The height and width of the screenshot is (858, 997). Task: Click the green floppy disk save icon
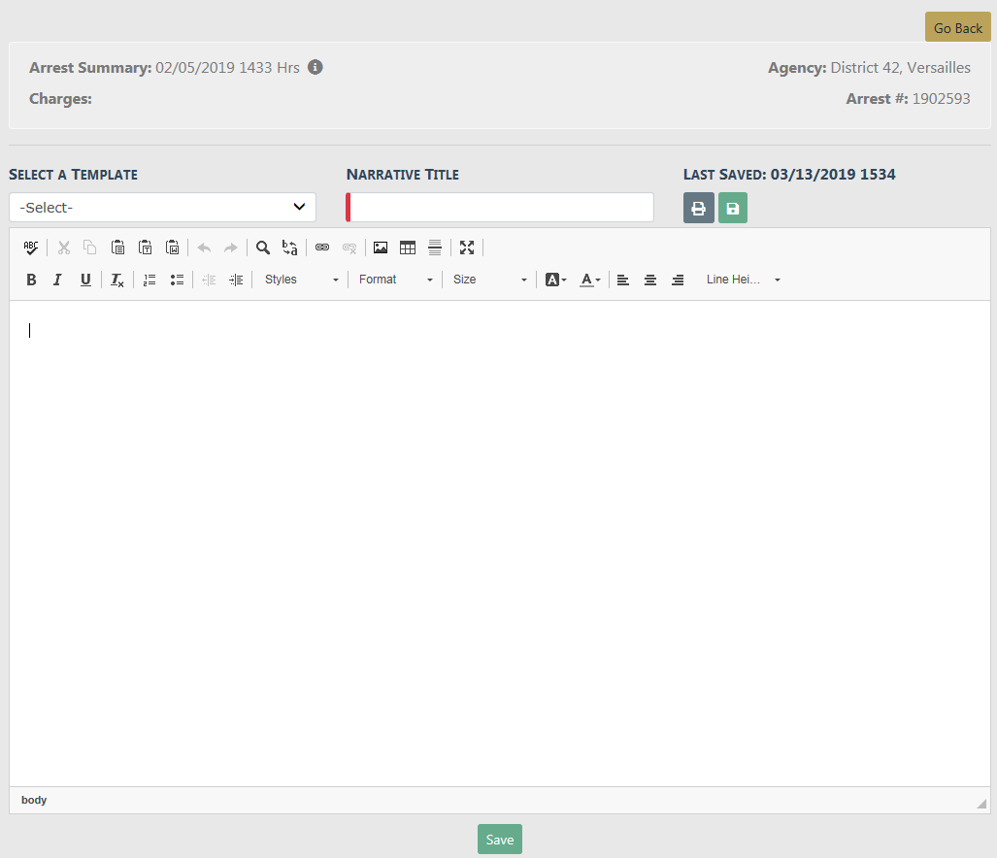coord(733,208)
